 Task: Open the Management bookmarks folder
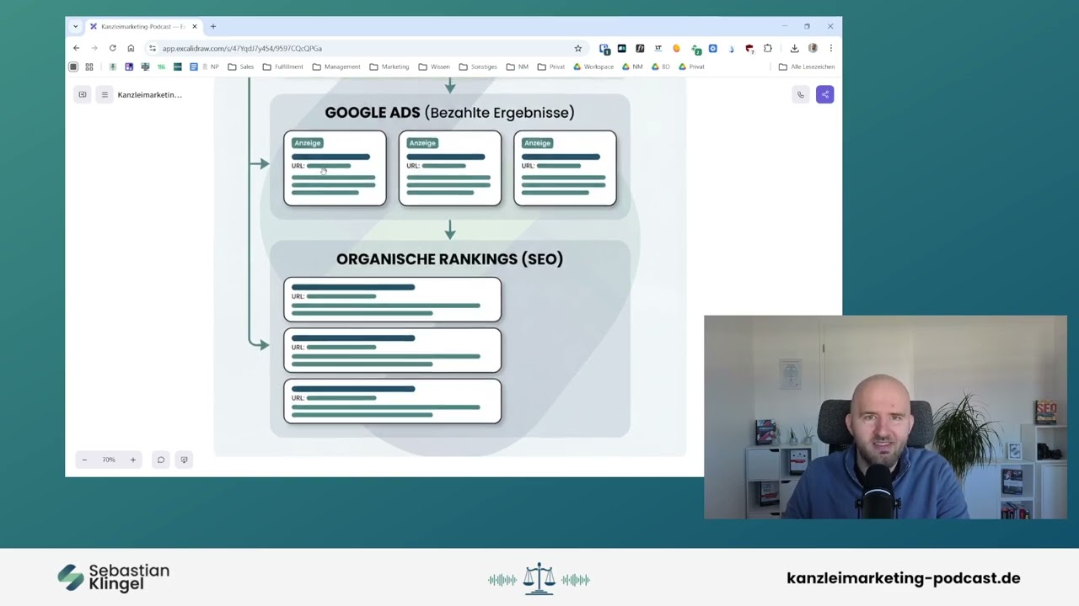[336, 66]
